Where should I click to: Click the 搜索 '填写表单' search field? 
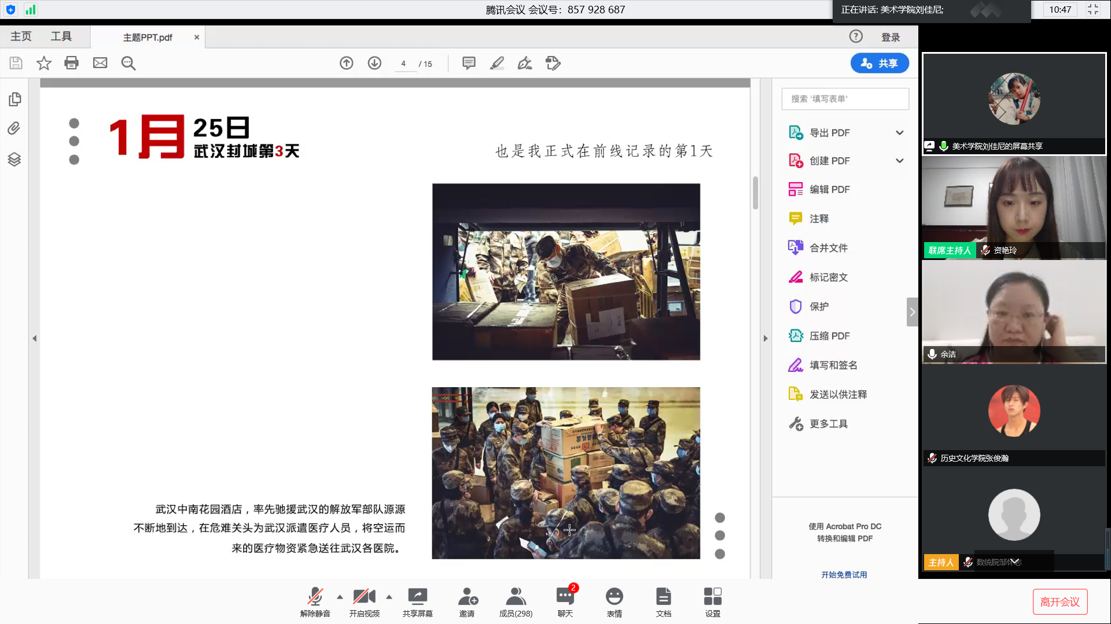(845, 99)
